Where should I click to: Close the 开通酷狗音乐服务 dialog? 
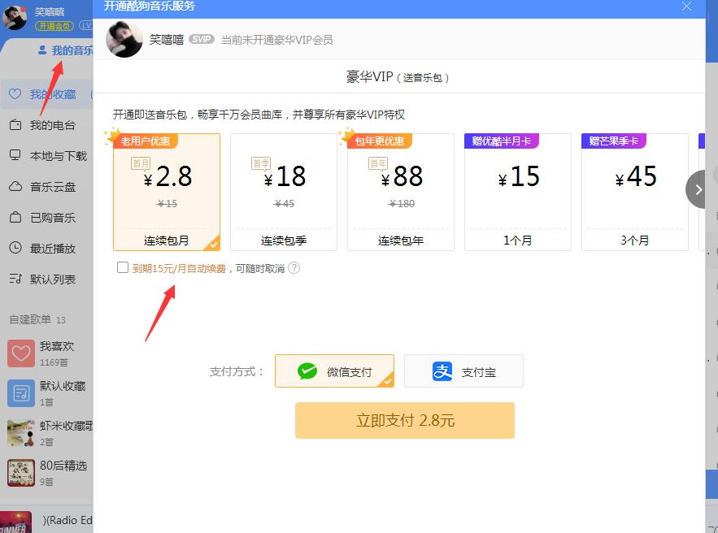[686, 6]
